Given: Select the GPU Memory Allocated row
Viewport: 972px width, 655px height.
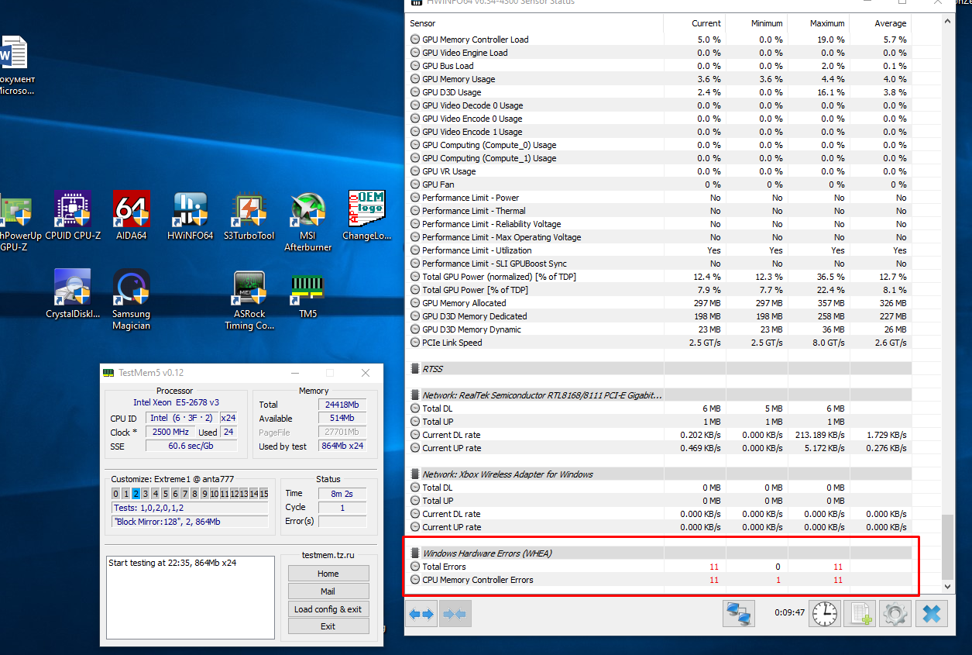Looking at the screenshot, I should pos(660,303).
